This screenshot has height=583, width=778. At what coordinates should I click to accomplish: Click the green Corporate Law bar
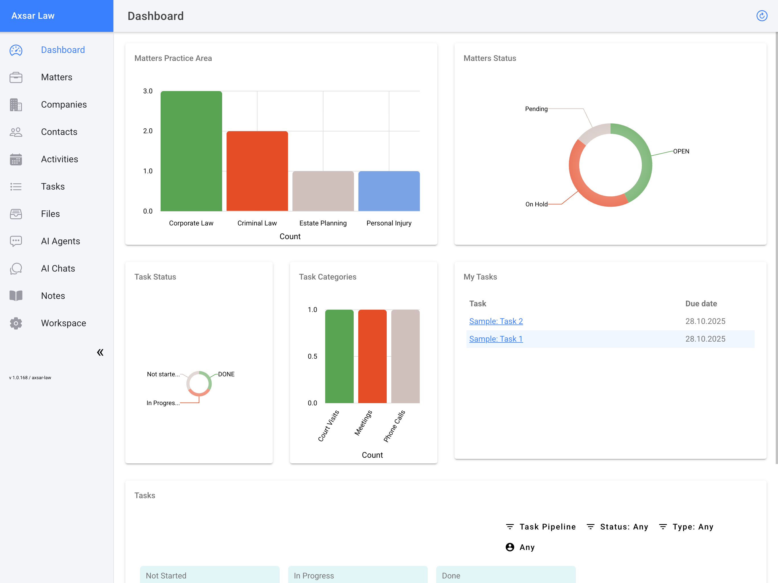(191, 151)
